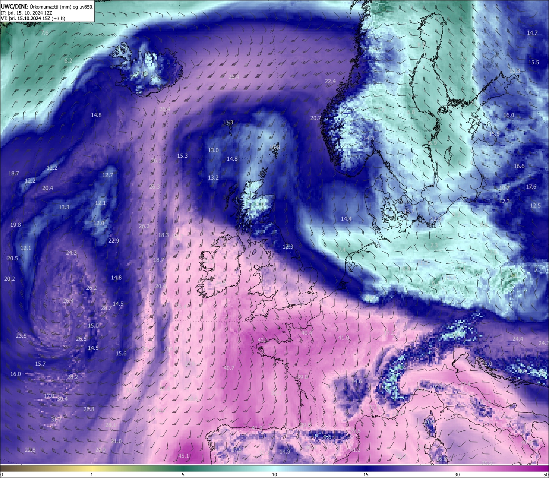
Task: Click the '40.7' value in Bay of Biscay
Action: point(229,368)
